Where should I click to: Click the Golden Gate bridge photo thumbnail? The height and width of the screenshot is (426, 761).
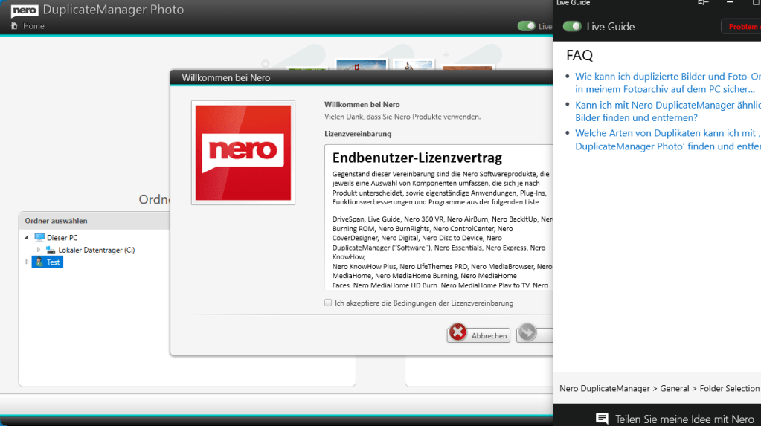pos(361,65)
